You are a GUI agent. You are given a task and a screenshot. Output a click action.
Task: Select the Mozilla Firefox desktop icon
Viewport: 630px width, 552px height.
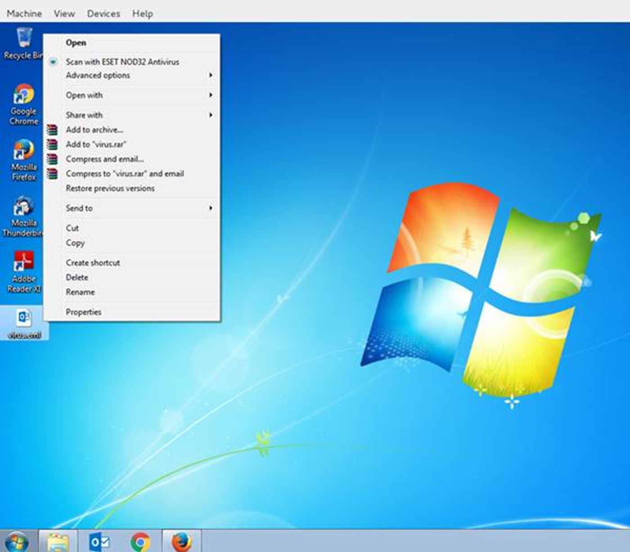click(x=23, y=151)
